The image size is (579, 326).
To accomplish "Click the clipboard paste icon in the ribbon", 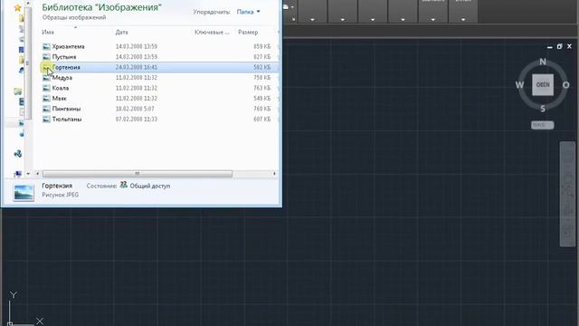I will [x=286, y=6].
